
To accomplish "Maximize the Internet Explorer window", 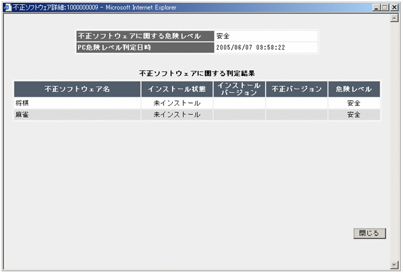I will [x=385, y=8].
